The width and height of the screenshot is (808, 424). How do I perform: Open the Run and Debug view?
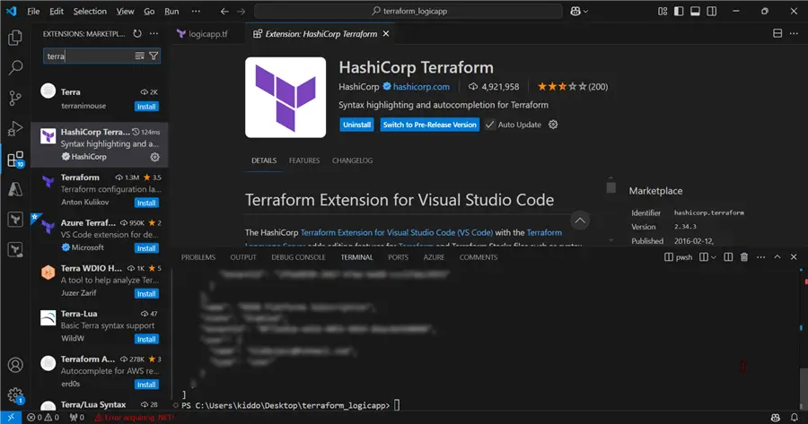[x=15, y=128]
